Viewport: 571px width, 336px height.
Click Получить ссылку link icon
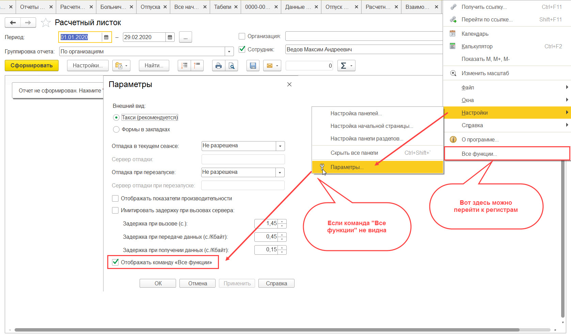coord(453,7)
